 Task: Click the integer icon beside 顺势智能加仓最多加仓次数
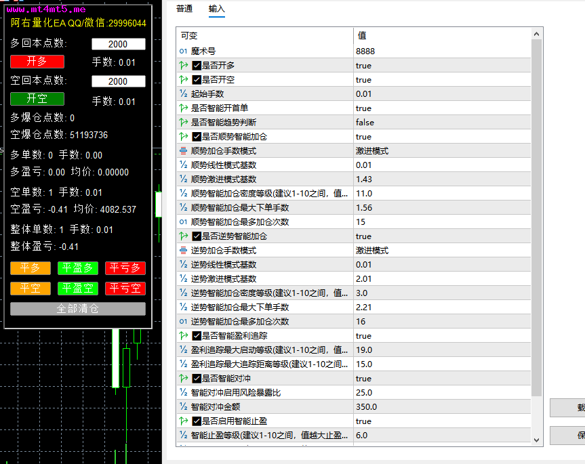183,222
